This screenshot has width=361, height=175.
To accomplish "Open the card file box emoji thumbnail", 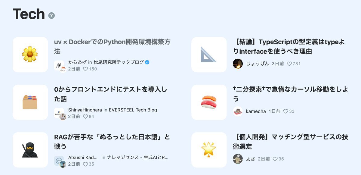I will tap(30, 102).
